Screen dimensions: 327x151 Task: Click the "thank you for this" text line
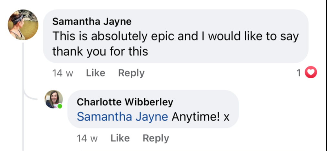pos(100,51)
